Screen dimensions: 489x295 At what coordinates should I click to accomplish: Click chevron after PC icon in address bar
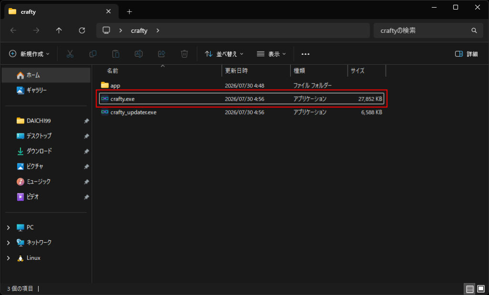pyautogui.click(x=121, y=31)
